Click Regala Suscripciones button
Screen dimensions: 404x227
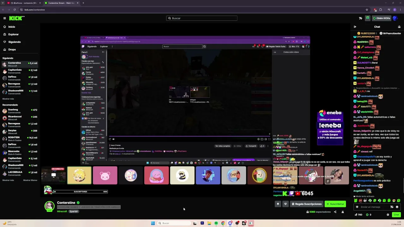point(306,204)
